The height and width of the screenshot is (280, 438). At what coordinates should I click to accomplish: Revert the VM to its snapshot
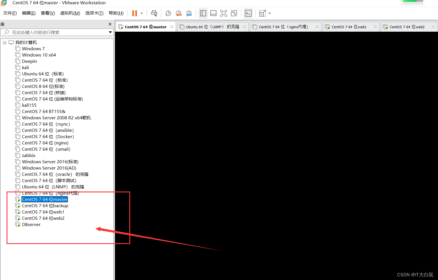tap(178, 13)
